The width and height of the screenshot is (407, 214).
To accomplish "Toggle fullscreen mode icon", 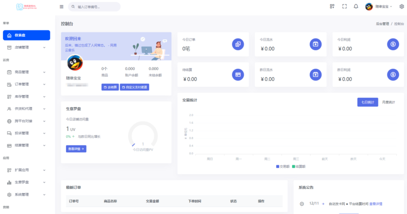I will (344, 7).
